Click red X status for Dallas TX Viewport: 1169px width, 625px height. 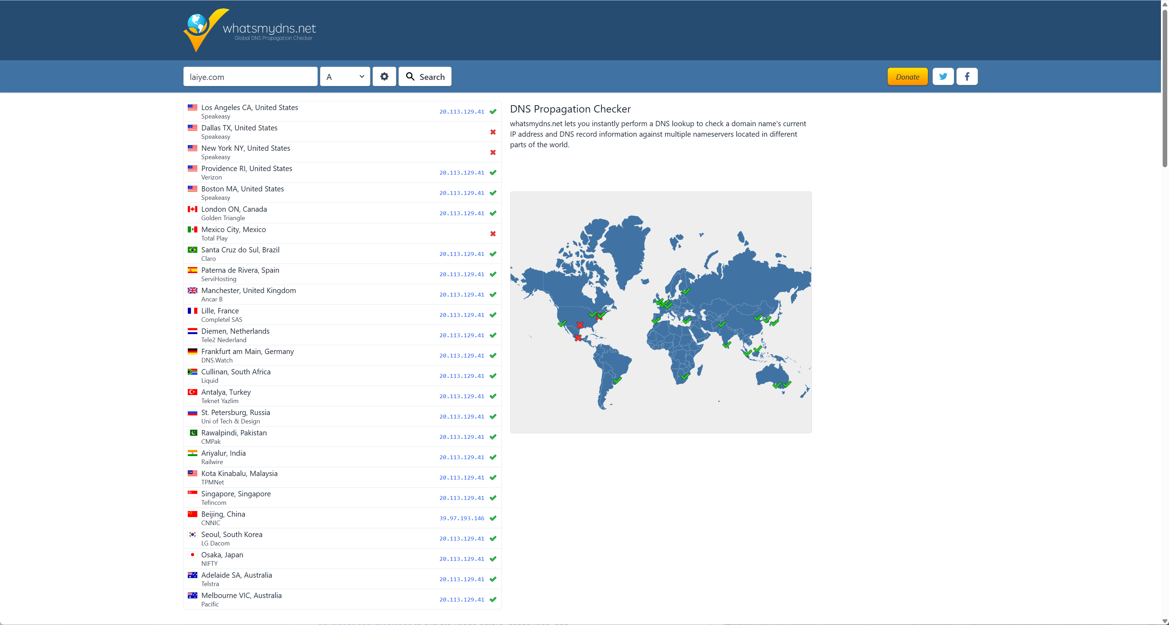(x=493, y=132)
